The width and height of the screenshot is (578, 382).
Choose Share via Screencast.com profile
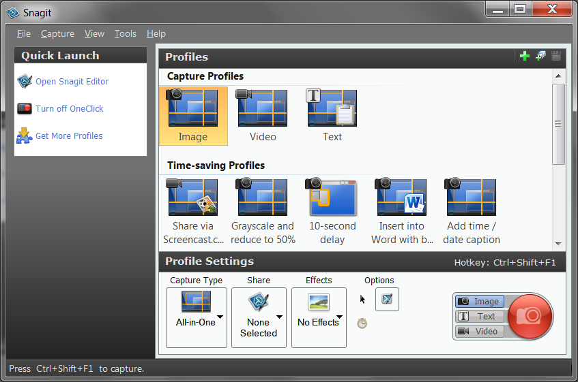193,212
